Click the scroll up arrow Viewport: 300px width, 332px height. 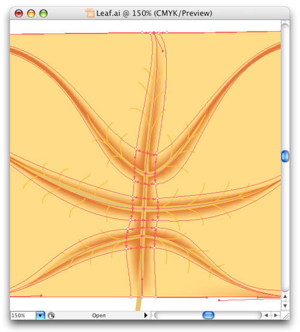pyautogui.click(x=285, y=297)
